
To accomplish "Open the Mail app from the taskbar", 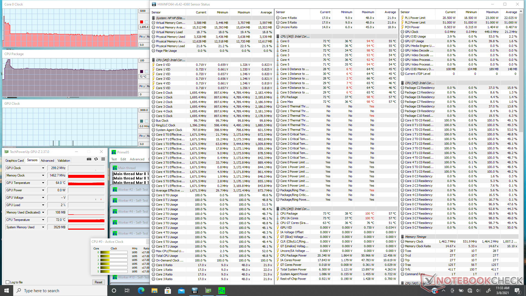I will click(x=181, y=291).
